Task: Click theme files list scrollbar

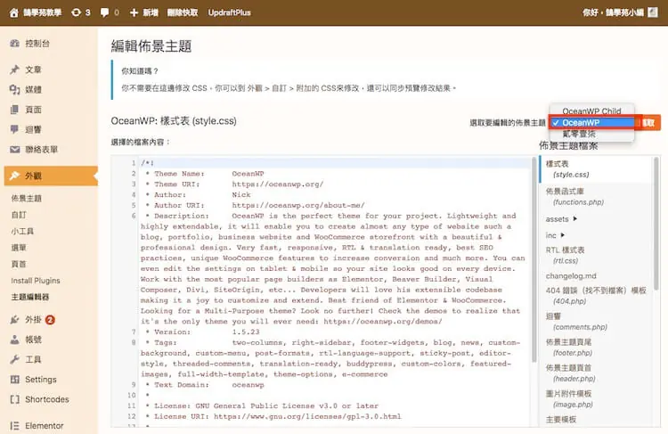Action: tap(656, 224)
